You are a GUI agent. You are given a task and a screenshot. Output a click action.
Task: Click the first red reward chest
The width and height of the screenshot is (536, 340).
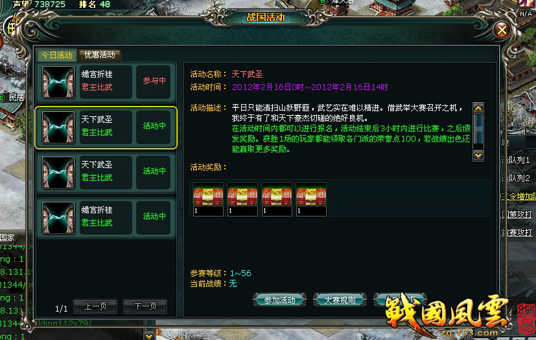(x=208, y=194)
